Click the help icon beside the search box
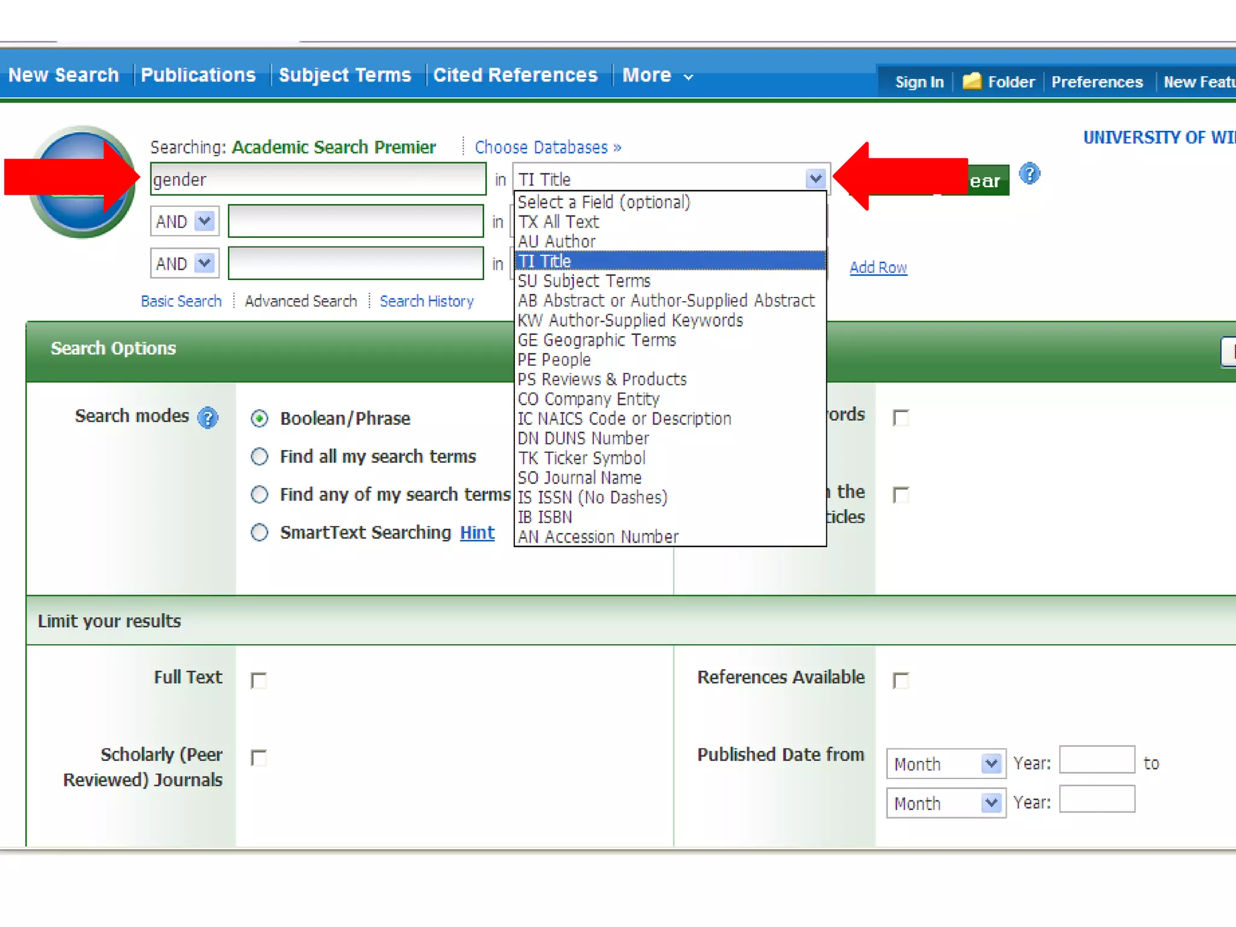The width and height of the screenshot is (1236, 927). (x=1030, y=174)
